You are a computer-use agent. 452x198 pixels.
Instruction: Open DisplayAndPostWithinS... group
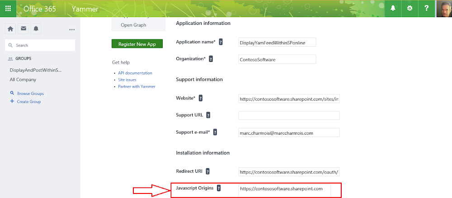[36, 70]
